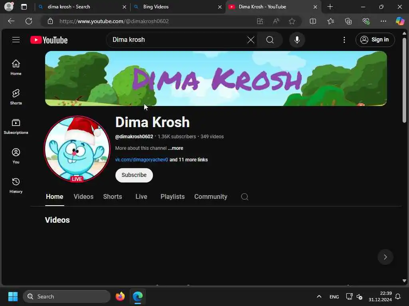Select the channel Home tab
409x306 pixels.
(54, 197)
